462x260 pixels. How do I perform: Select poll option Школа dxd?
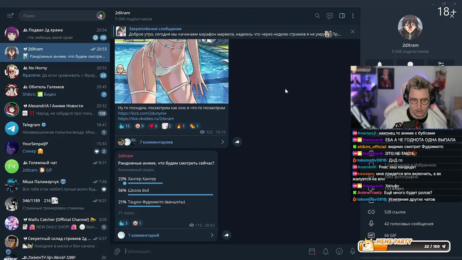[x=138, y=190]
